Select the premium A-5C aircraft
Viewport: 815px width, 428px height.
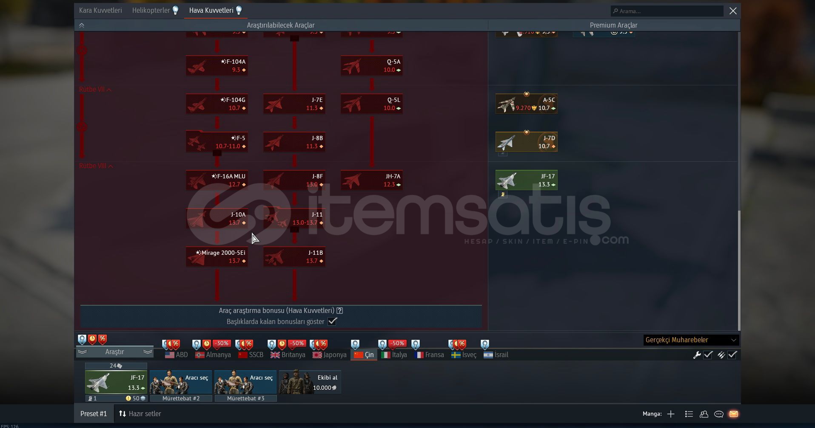point(527,104)
